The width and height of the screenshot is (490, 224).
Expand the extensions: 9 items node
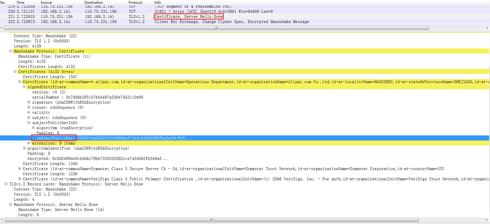click(x=29, y=143)
